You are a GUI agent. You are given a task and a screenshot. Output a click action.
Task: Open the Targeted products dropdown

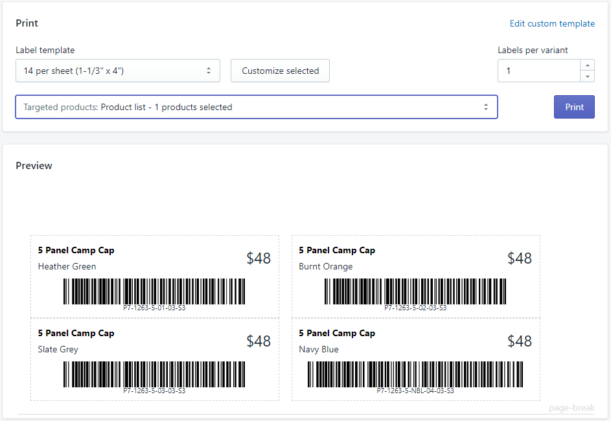257,107
